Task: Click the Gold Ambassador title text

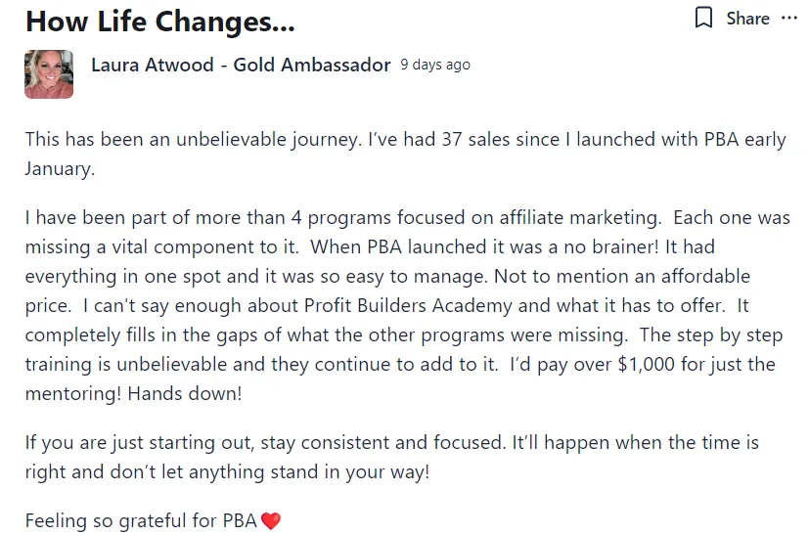Action: click(312, 65)
